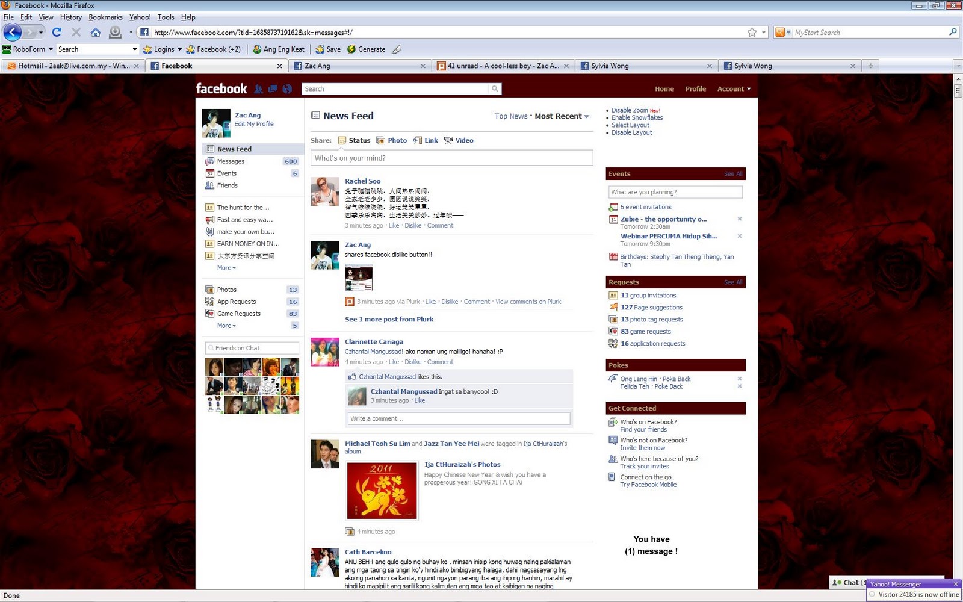Click the Friends icon in left sidebar
963x602 pixels.
coord(209,185)
